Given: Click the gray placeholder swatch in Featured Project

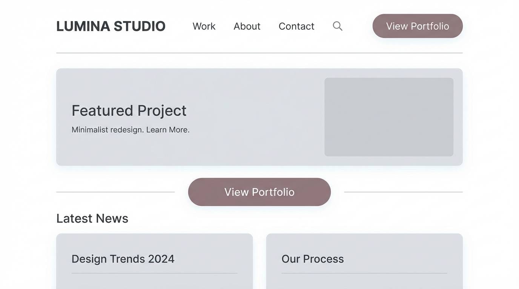Looking at the screenshot, I should pyautogui.click(x=389, y=117).
